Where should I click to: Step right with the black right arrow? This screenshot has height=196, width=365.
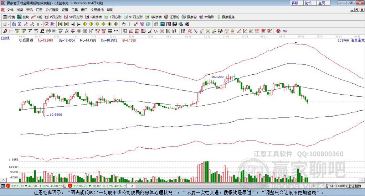(79, 24)
